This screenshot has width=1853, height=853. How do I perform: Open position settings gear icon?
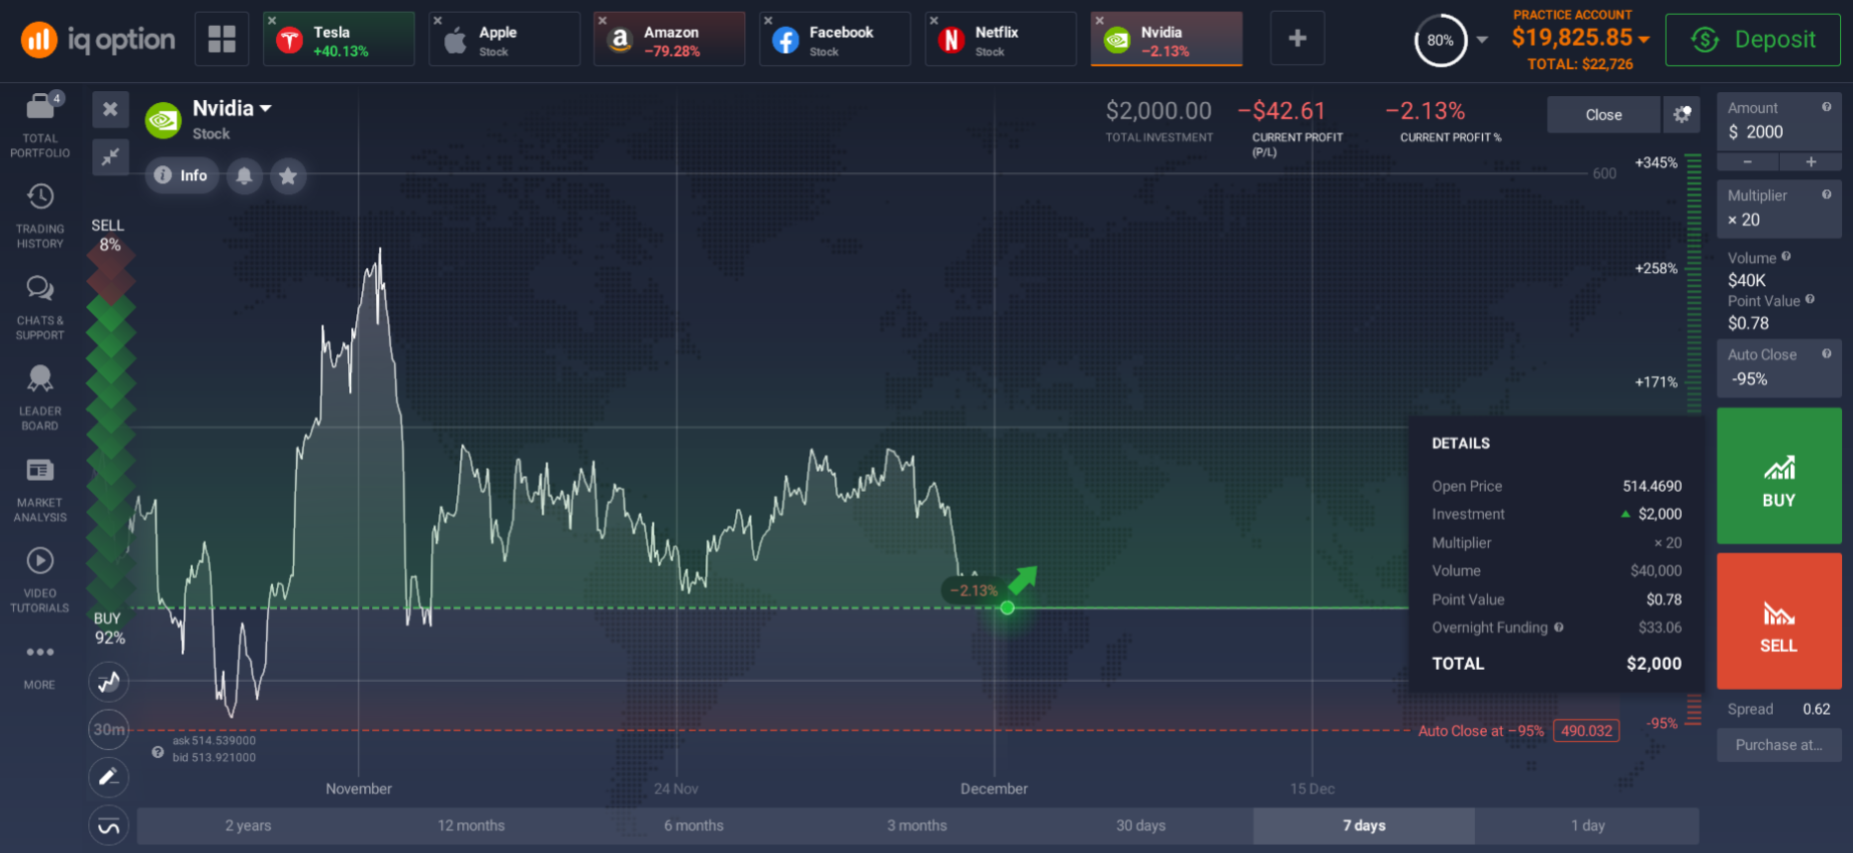click(x=1681, y=115)
